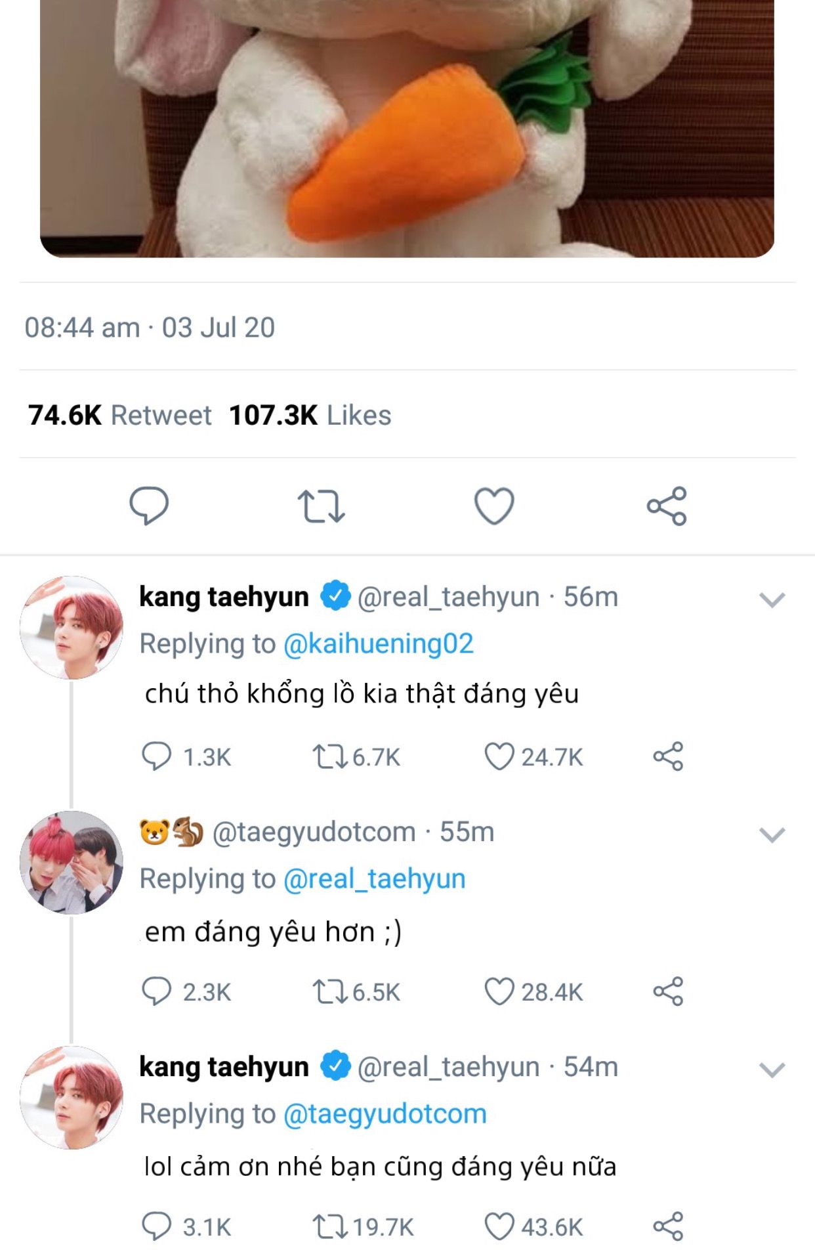Expand the menu arrow on taegyudotcom reply
The image size is (815, 1254).
click(x=772, y=834)
